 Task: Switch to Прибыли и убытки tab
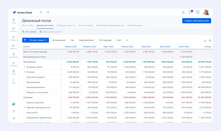point(66,26)
